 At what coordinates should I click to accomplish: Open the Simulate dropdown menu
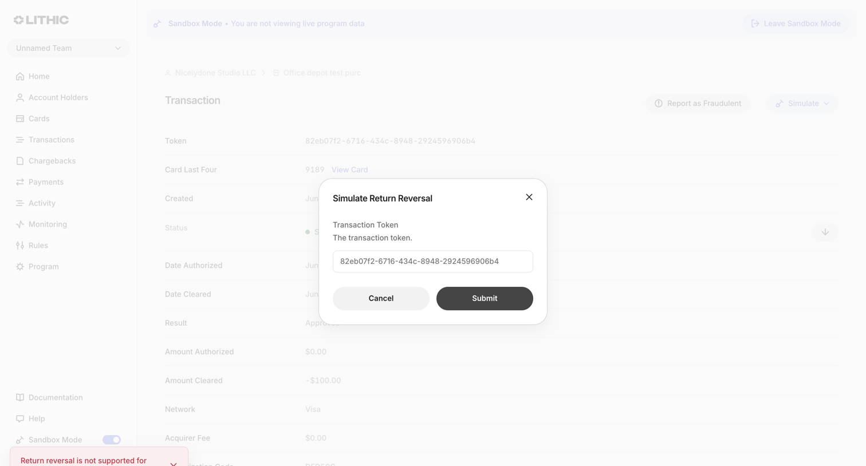tap(802, 104)
